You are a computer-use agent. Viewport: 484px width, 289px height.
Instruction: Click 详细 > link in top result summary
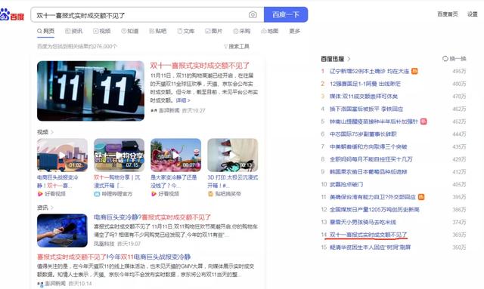(x=183, y=100)
